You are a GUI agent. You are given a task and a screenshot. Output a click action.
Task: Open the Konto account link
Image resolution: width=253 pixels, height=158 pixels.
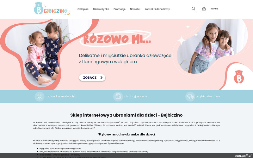[x=214, y=9]
